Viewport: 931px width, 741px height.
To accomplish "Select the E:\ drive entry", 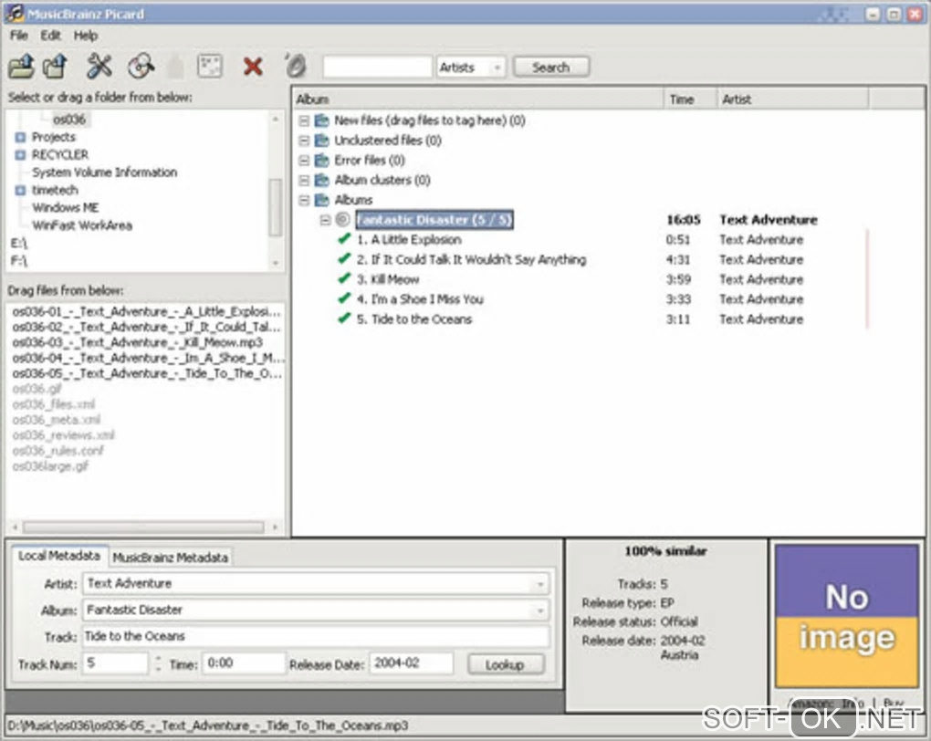I will [x=19, y=243].
